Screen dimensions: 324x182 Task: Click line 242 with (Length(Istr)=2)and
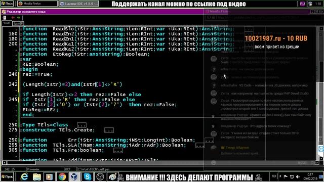pos(72,84)
